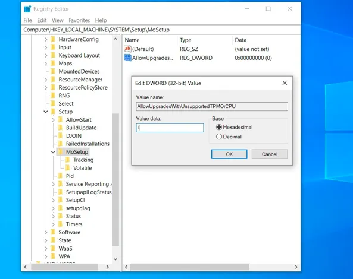Click the tree pane vertical scrollbar thumb

[x=115, y=179]
